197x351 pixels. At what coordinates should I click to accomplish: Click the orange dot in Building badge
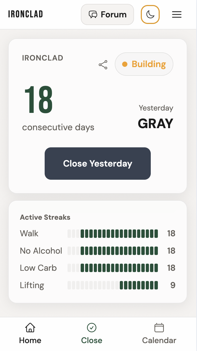pyautogui.click(x=125, y=64)
